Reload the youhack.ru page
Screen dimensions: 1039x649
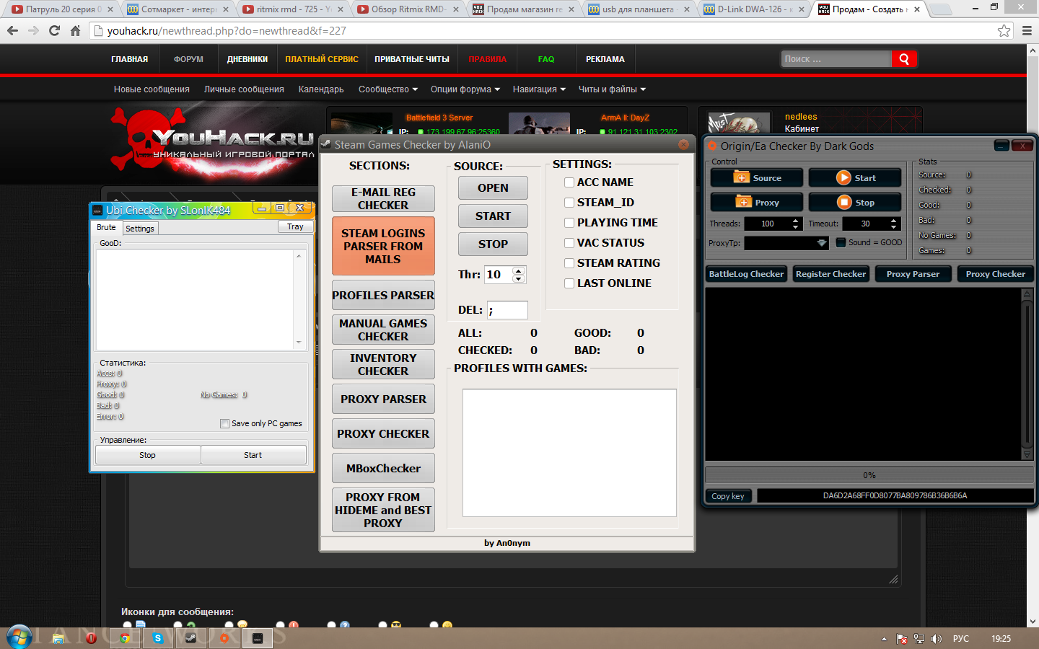(x=54, y=31)
